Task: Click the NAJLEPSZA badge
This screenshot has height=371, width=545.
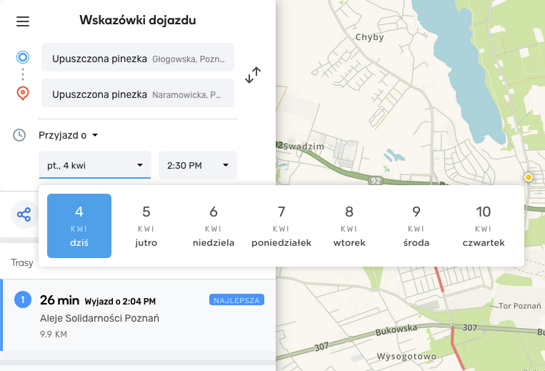Action: (x=236, y=300)
